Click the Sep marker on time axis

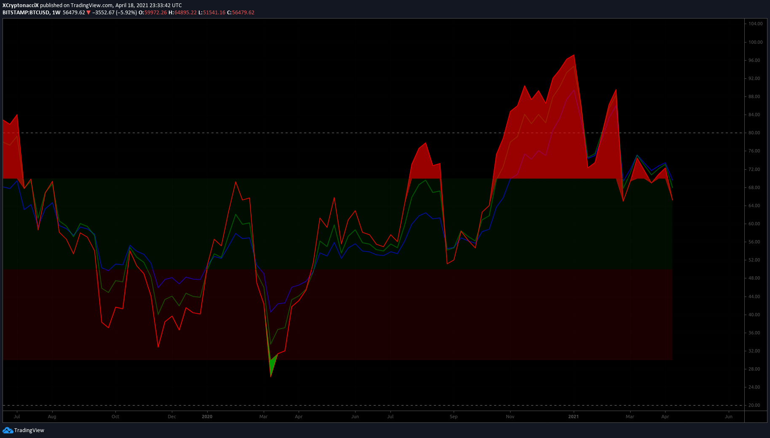pos(453,417)
